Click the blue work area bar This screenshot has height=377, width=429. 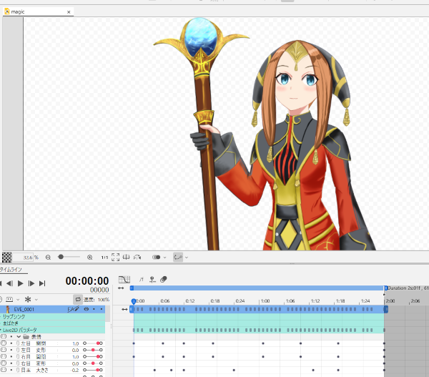point(258,288)
